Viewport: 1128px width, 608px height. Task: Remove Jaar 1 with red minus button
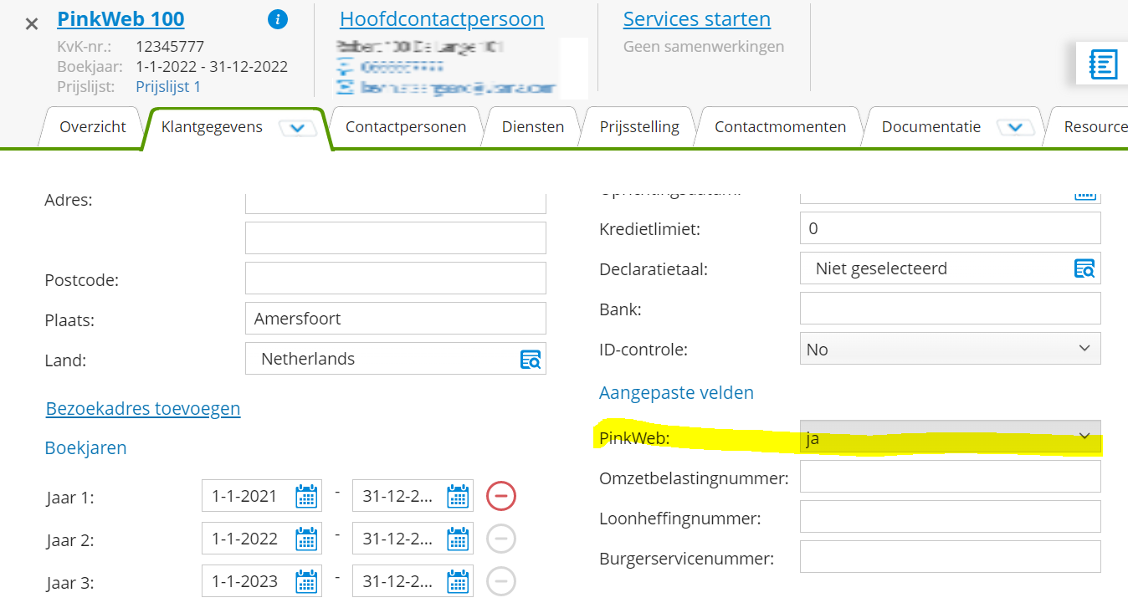[x=501, y=497]
